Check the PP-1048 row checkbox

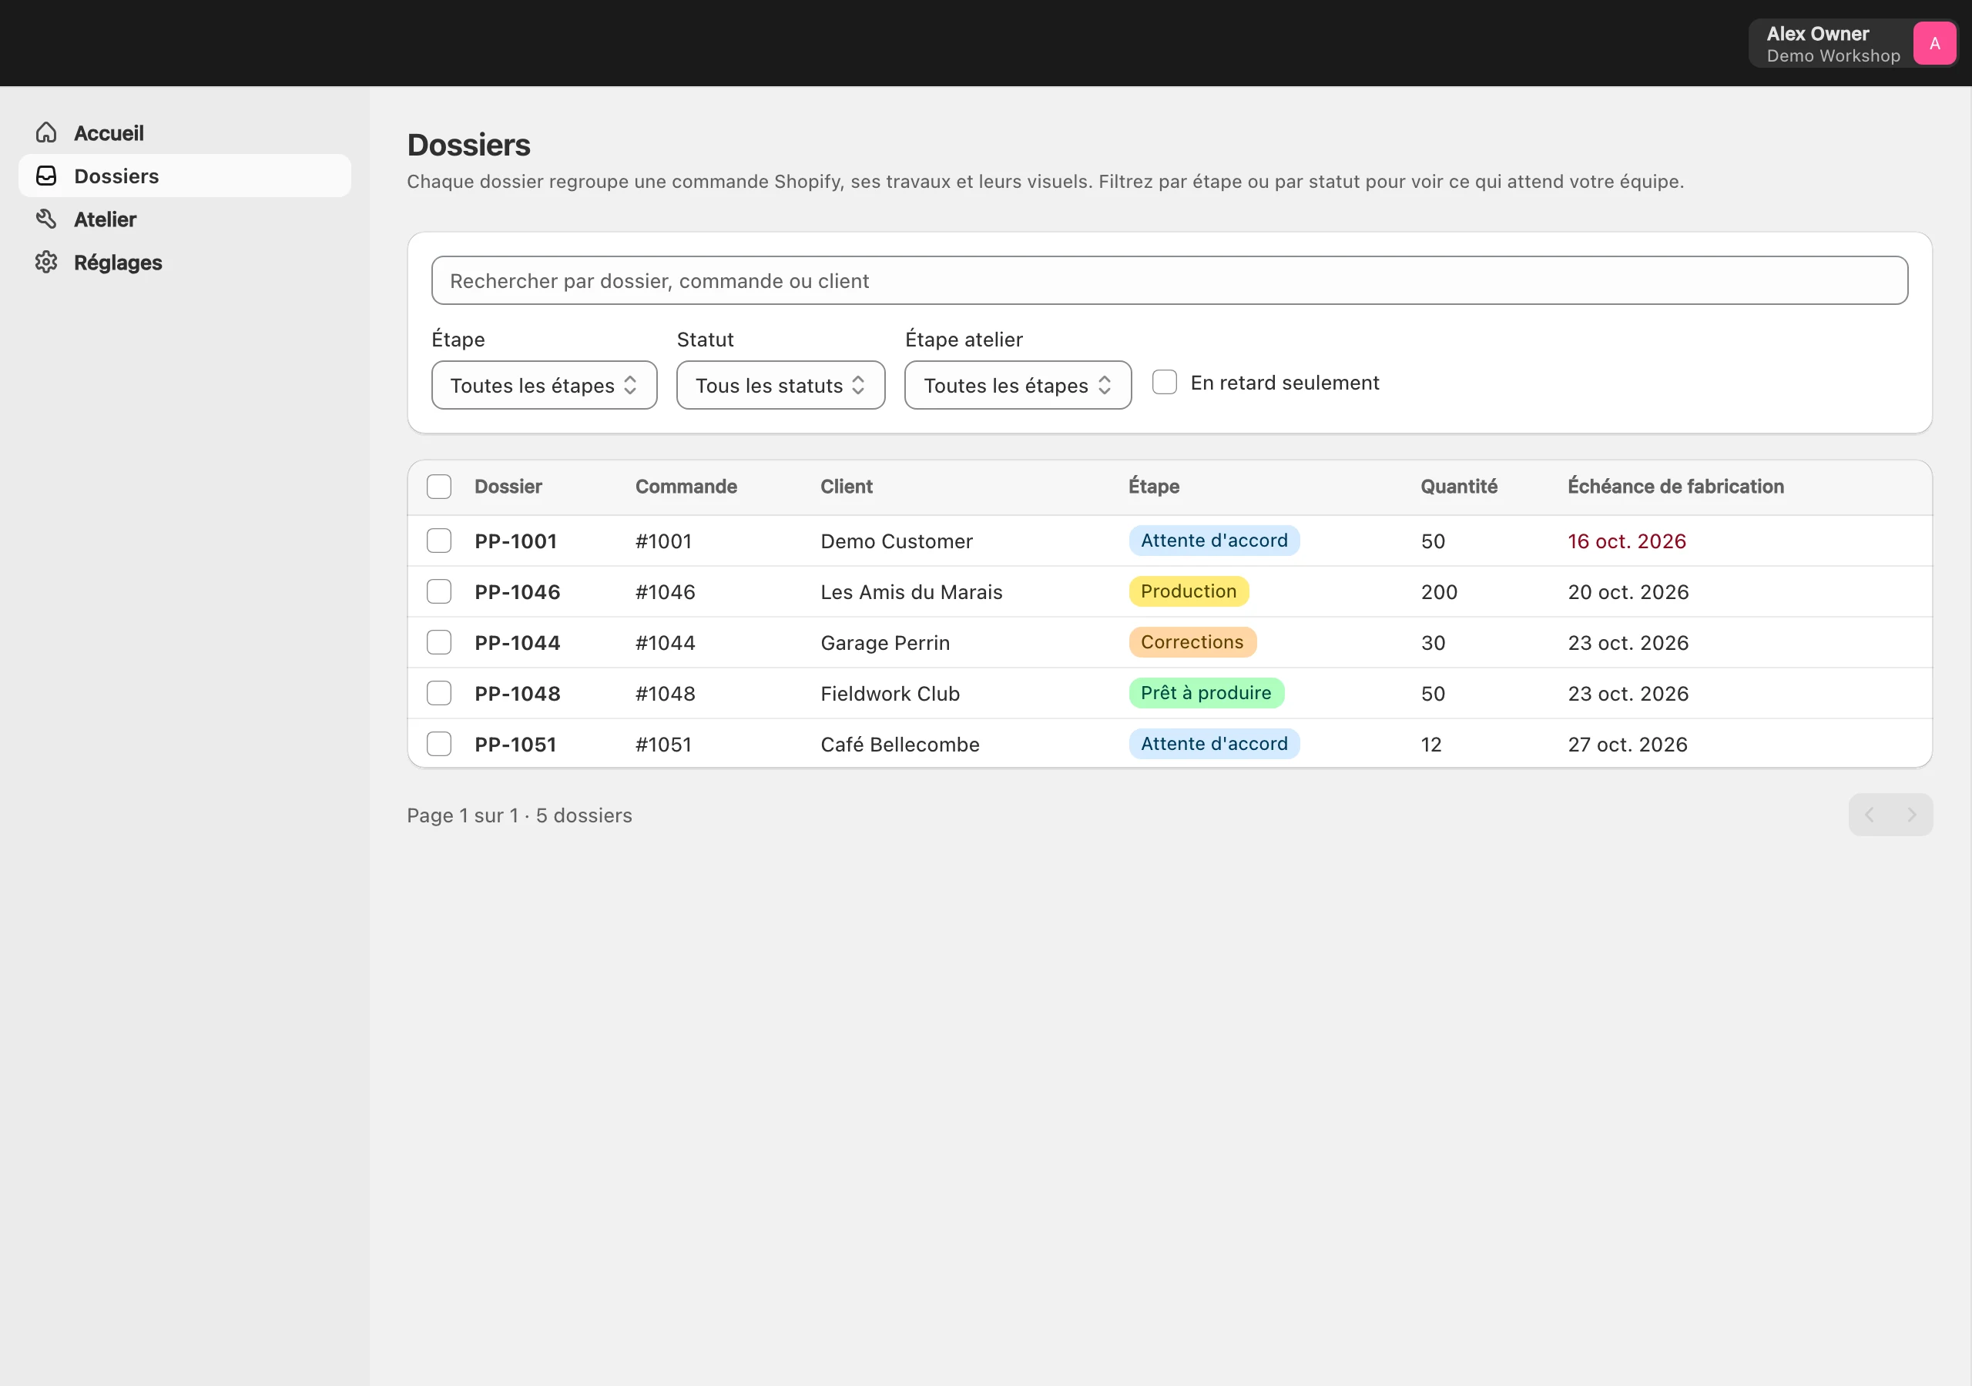coord(439,692)
